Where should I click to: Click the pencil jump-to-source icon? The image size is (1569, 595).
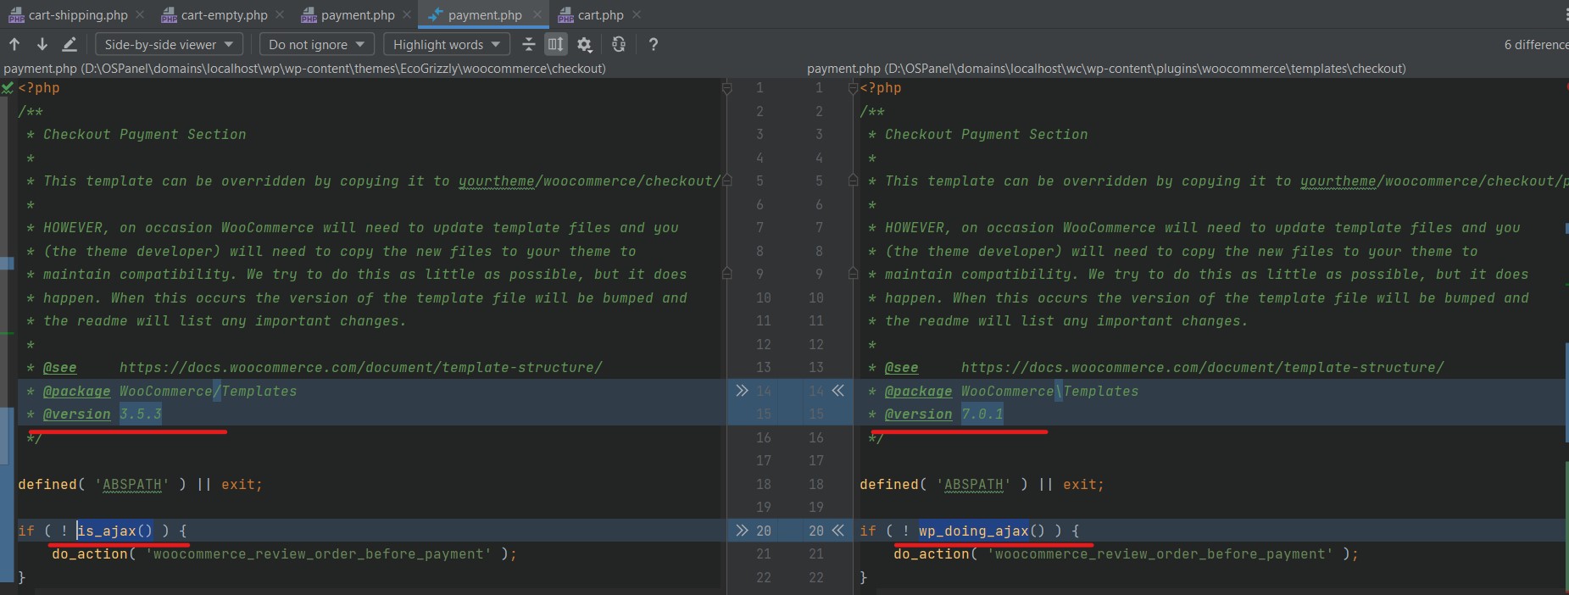tap(70, 44)
